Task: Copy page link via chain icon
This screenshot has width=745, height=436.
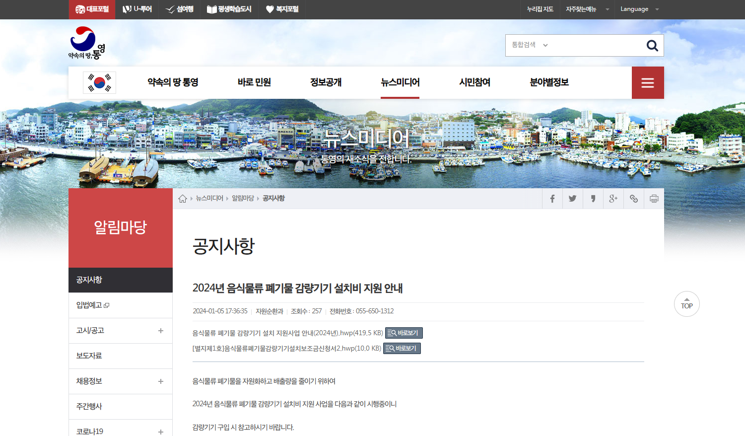Action: (x=634, y=199)
